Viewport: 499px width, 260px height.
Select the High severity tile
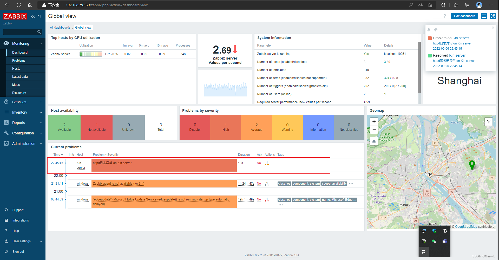226,127
